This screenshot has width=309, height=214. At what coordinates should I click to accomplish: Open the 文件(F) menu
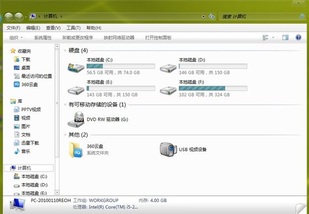[13, 28]
